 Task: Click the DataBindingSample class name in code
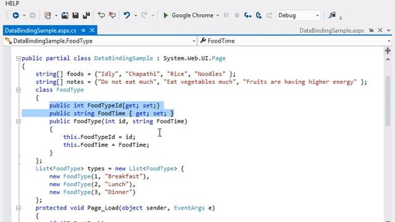[123, 59]
